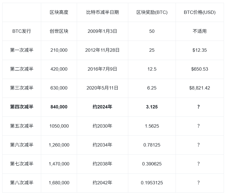Click the BTC发行 row label
This screenshot has width=227, height=196.
point(22,31)
